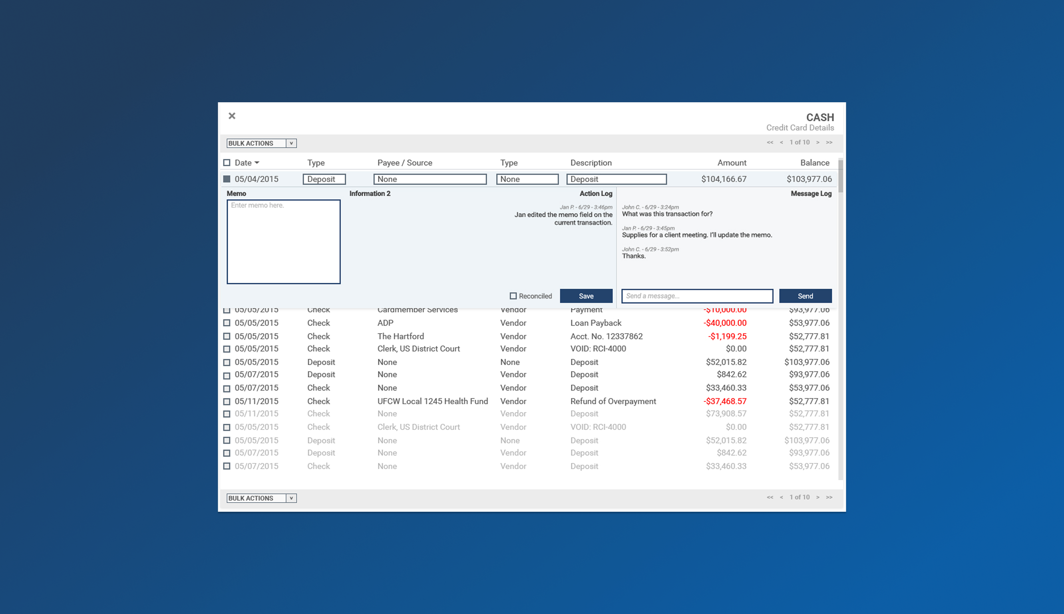Click the vertical scrollbar thumb
The width and height of the screenshot is (1064, 614).
pos(840,176)
